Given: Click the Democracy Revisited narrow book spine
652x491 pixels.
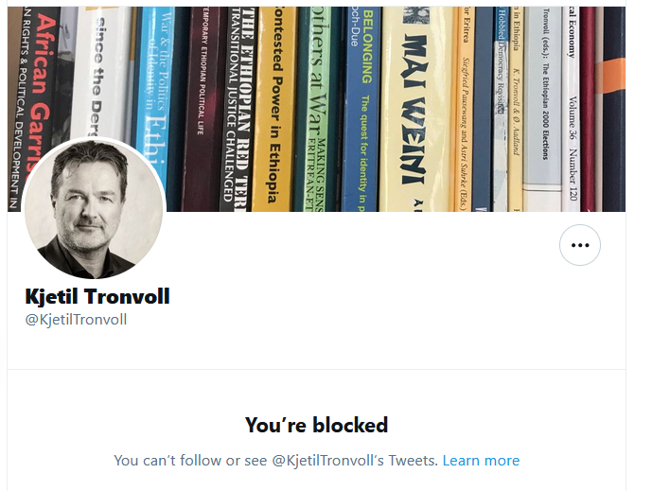Looking at the screenshot, I should [502, 109].
